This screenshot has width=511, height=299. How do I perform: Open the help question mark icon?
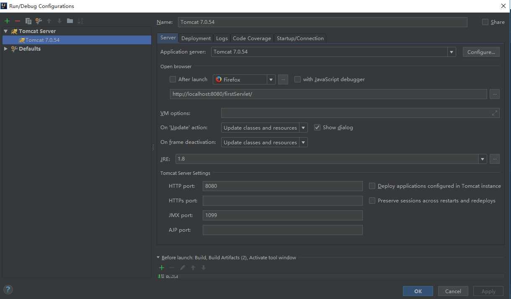(x=8, y=289)
